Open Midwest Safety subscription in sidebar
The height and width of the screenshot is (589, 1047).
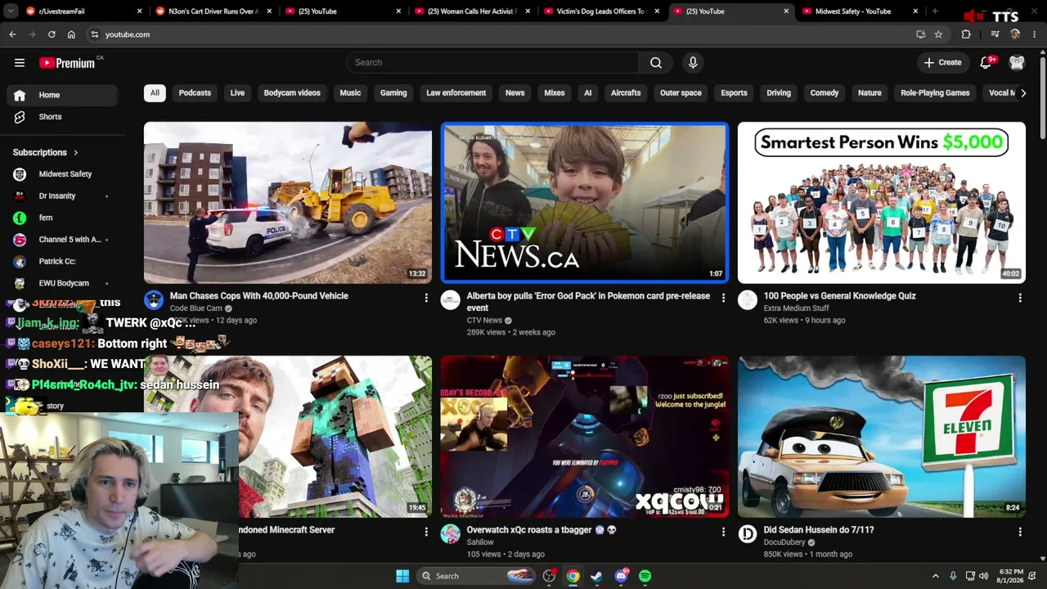62,174
